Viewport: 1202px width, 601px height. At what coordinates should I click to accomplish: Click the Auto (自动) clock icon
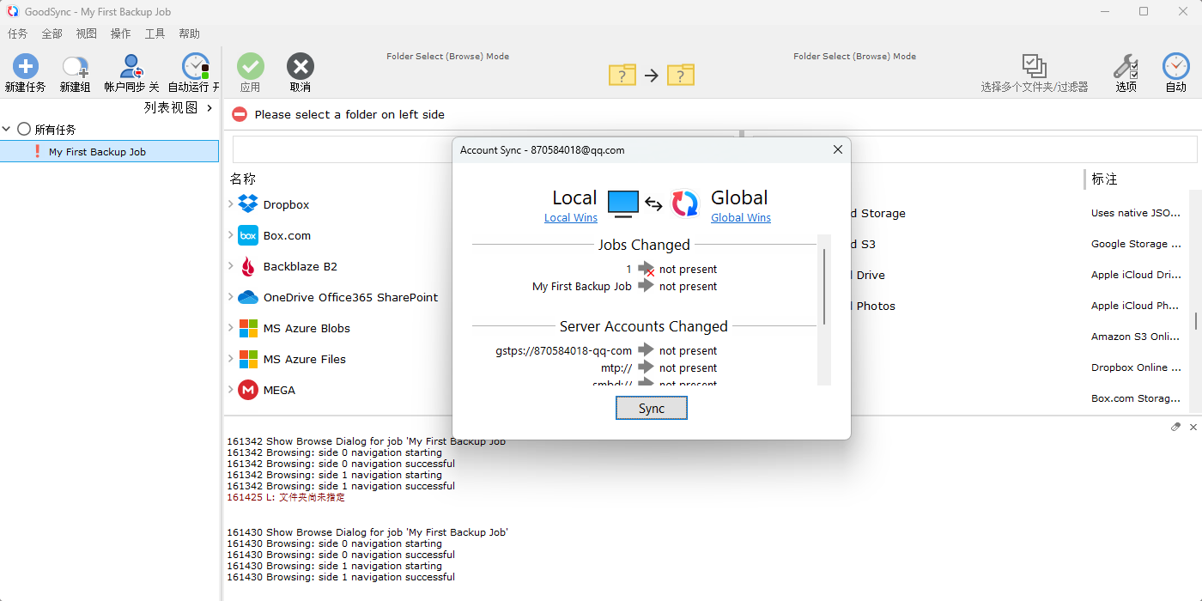coord(1175,67)
